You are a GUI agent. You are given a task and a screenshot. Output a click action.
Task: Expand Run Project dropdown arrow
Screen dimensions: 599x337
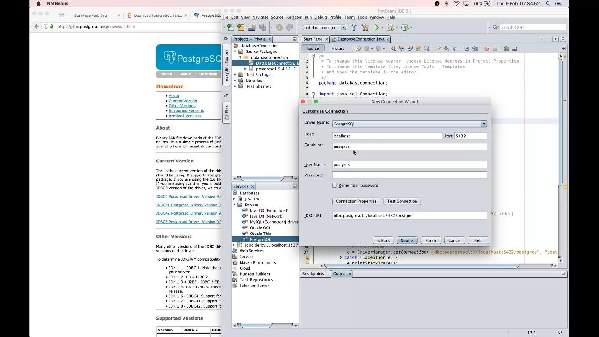(382, 28)
